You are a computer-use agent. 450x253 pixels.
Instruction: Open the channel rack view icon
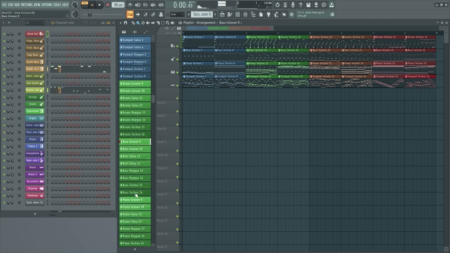[237, 14]
